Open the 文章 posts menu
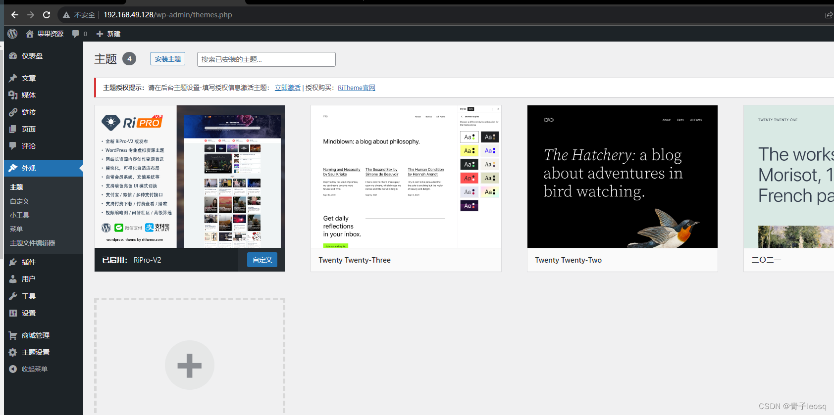Viewport: 834px width, 415px height. [44, 78]
